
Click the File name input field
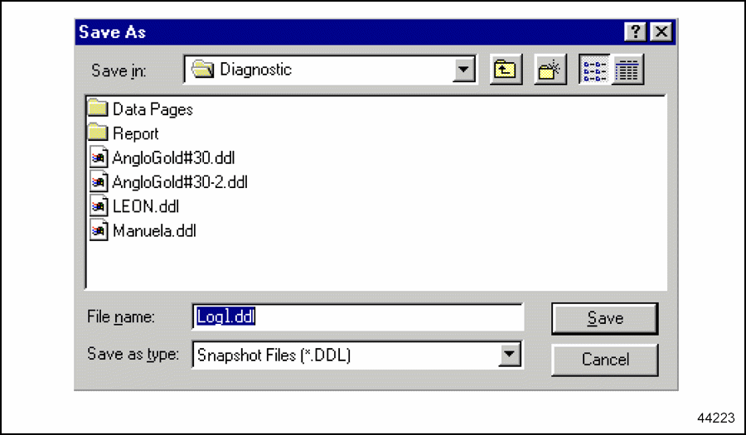point(357,317)
